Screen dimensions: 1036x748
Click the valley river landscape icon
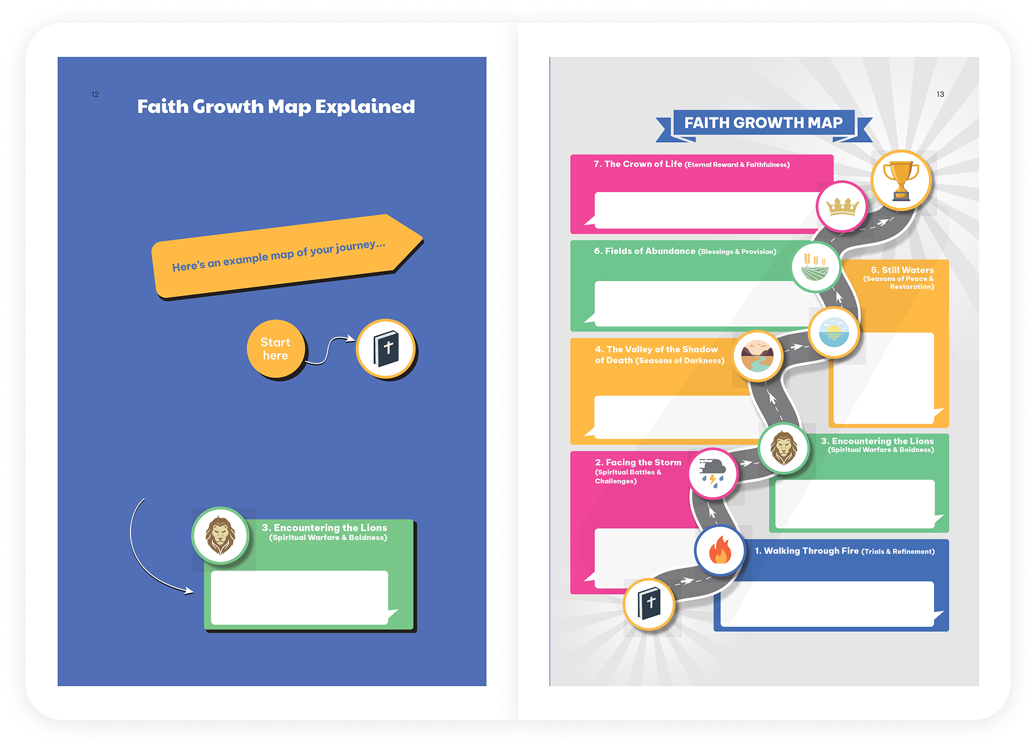[757, 356]
